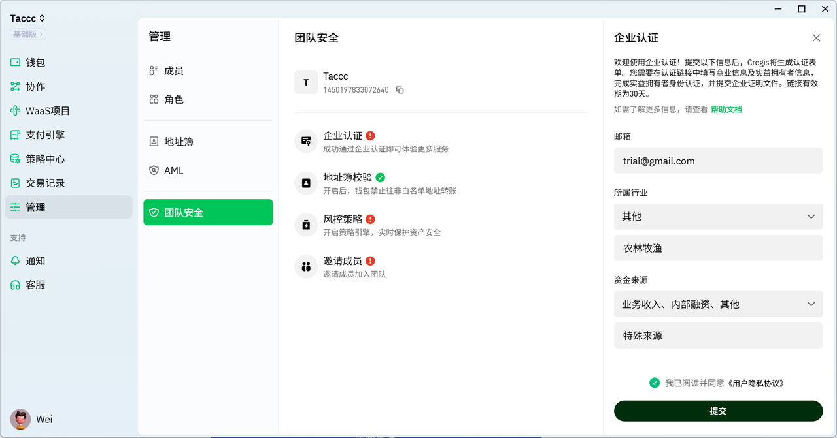
Task: Close the 企业认证 panel with X
Action: pyautogui.click(x=816, y=38)
